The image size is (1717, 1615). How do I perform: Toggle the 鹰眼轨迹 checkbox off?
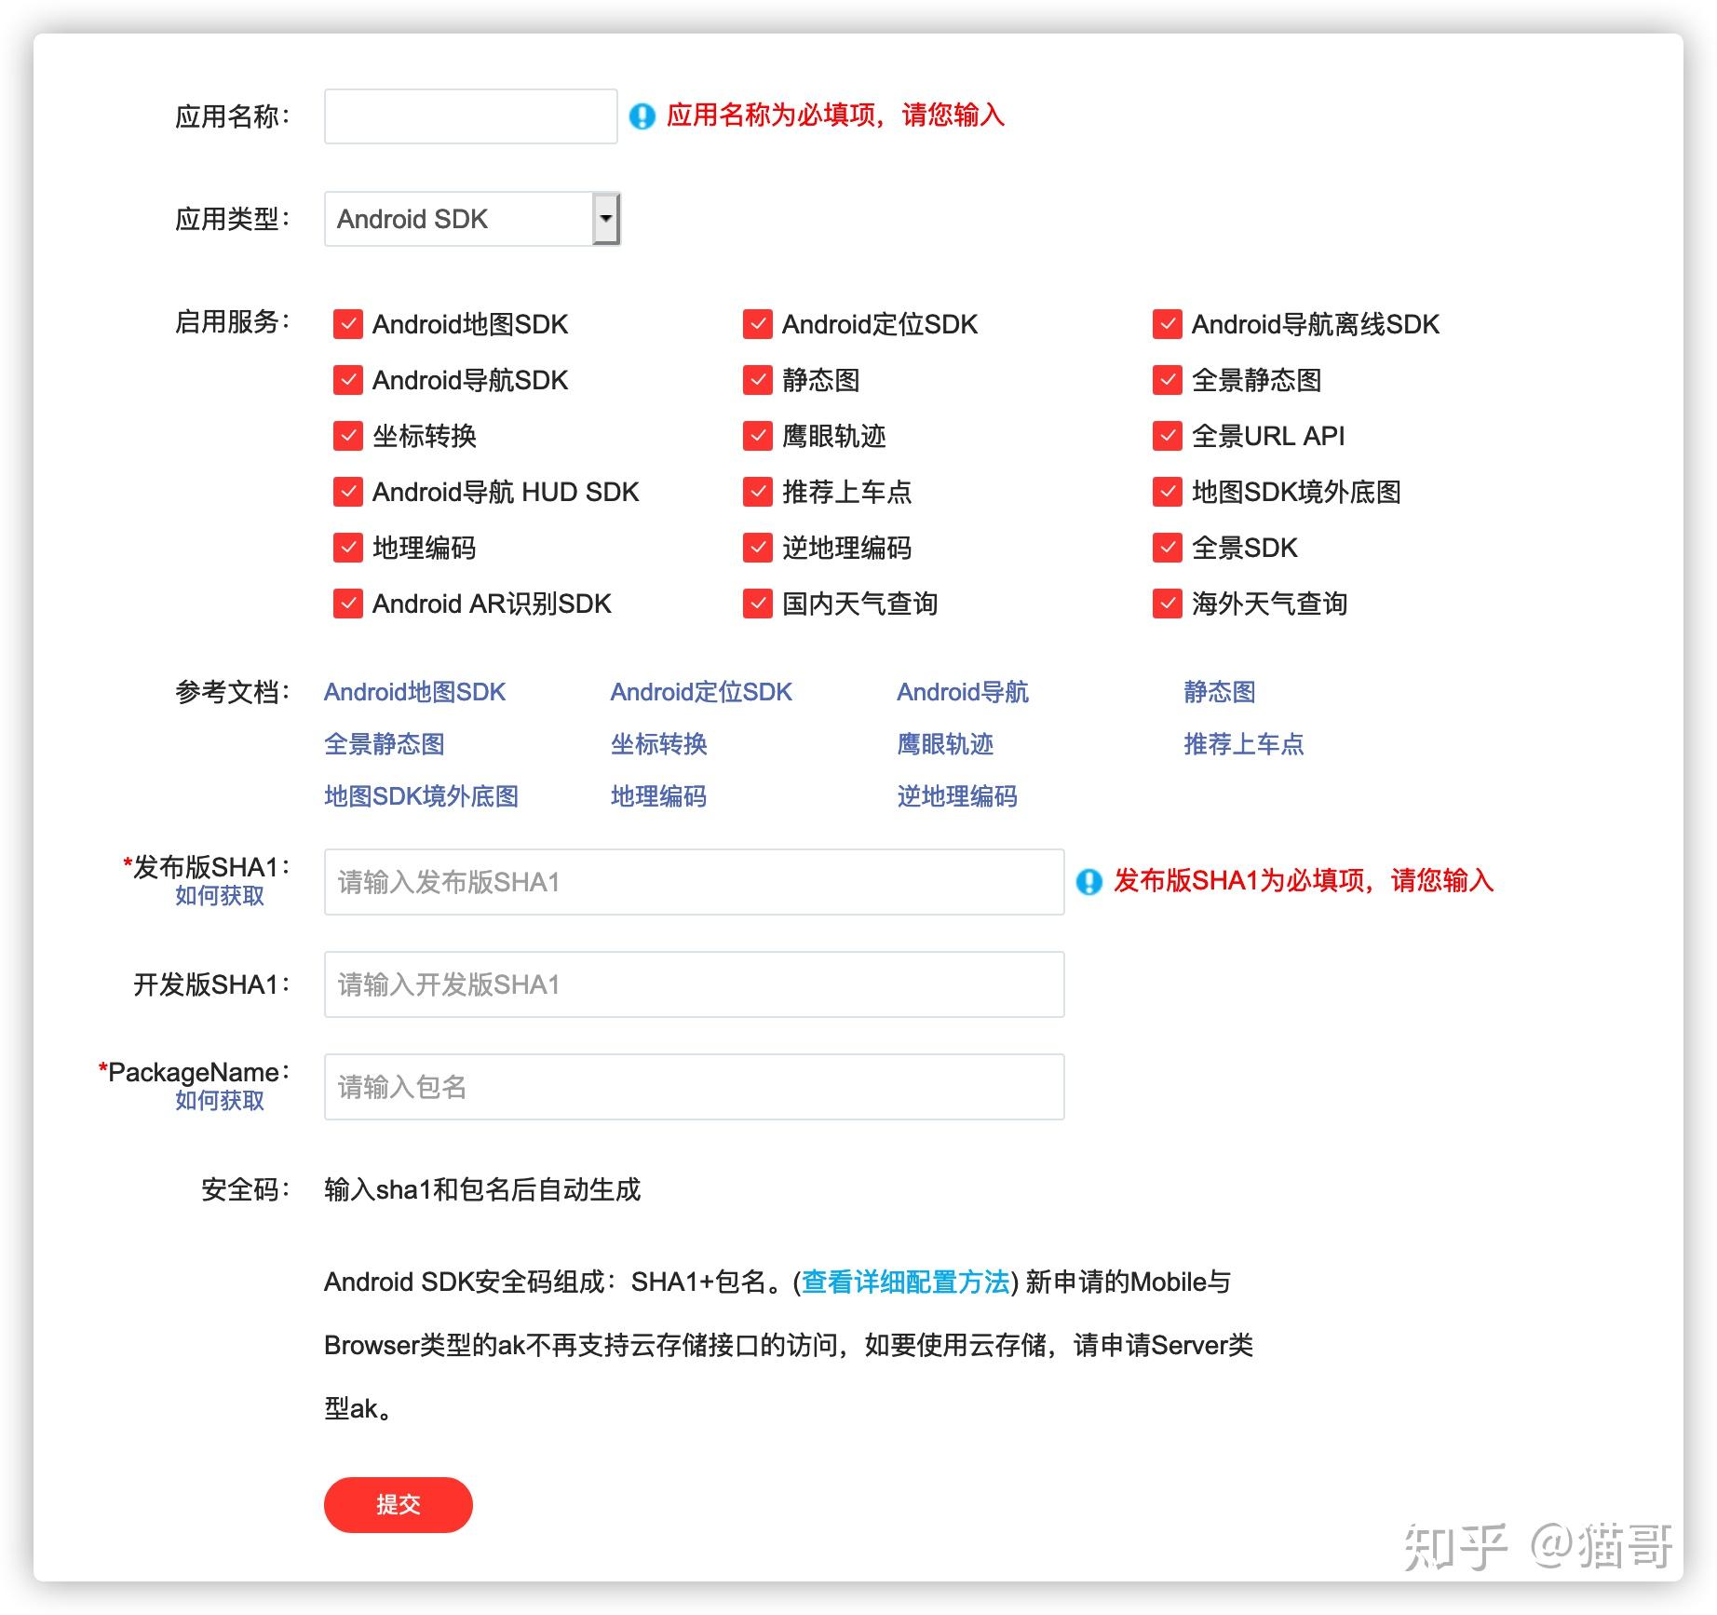tap(756, 436)
